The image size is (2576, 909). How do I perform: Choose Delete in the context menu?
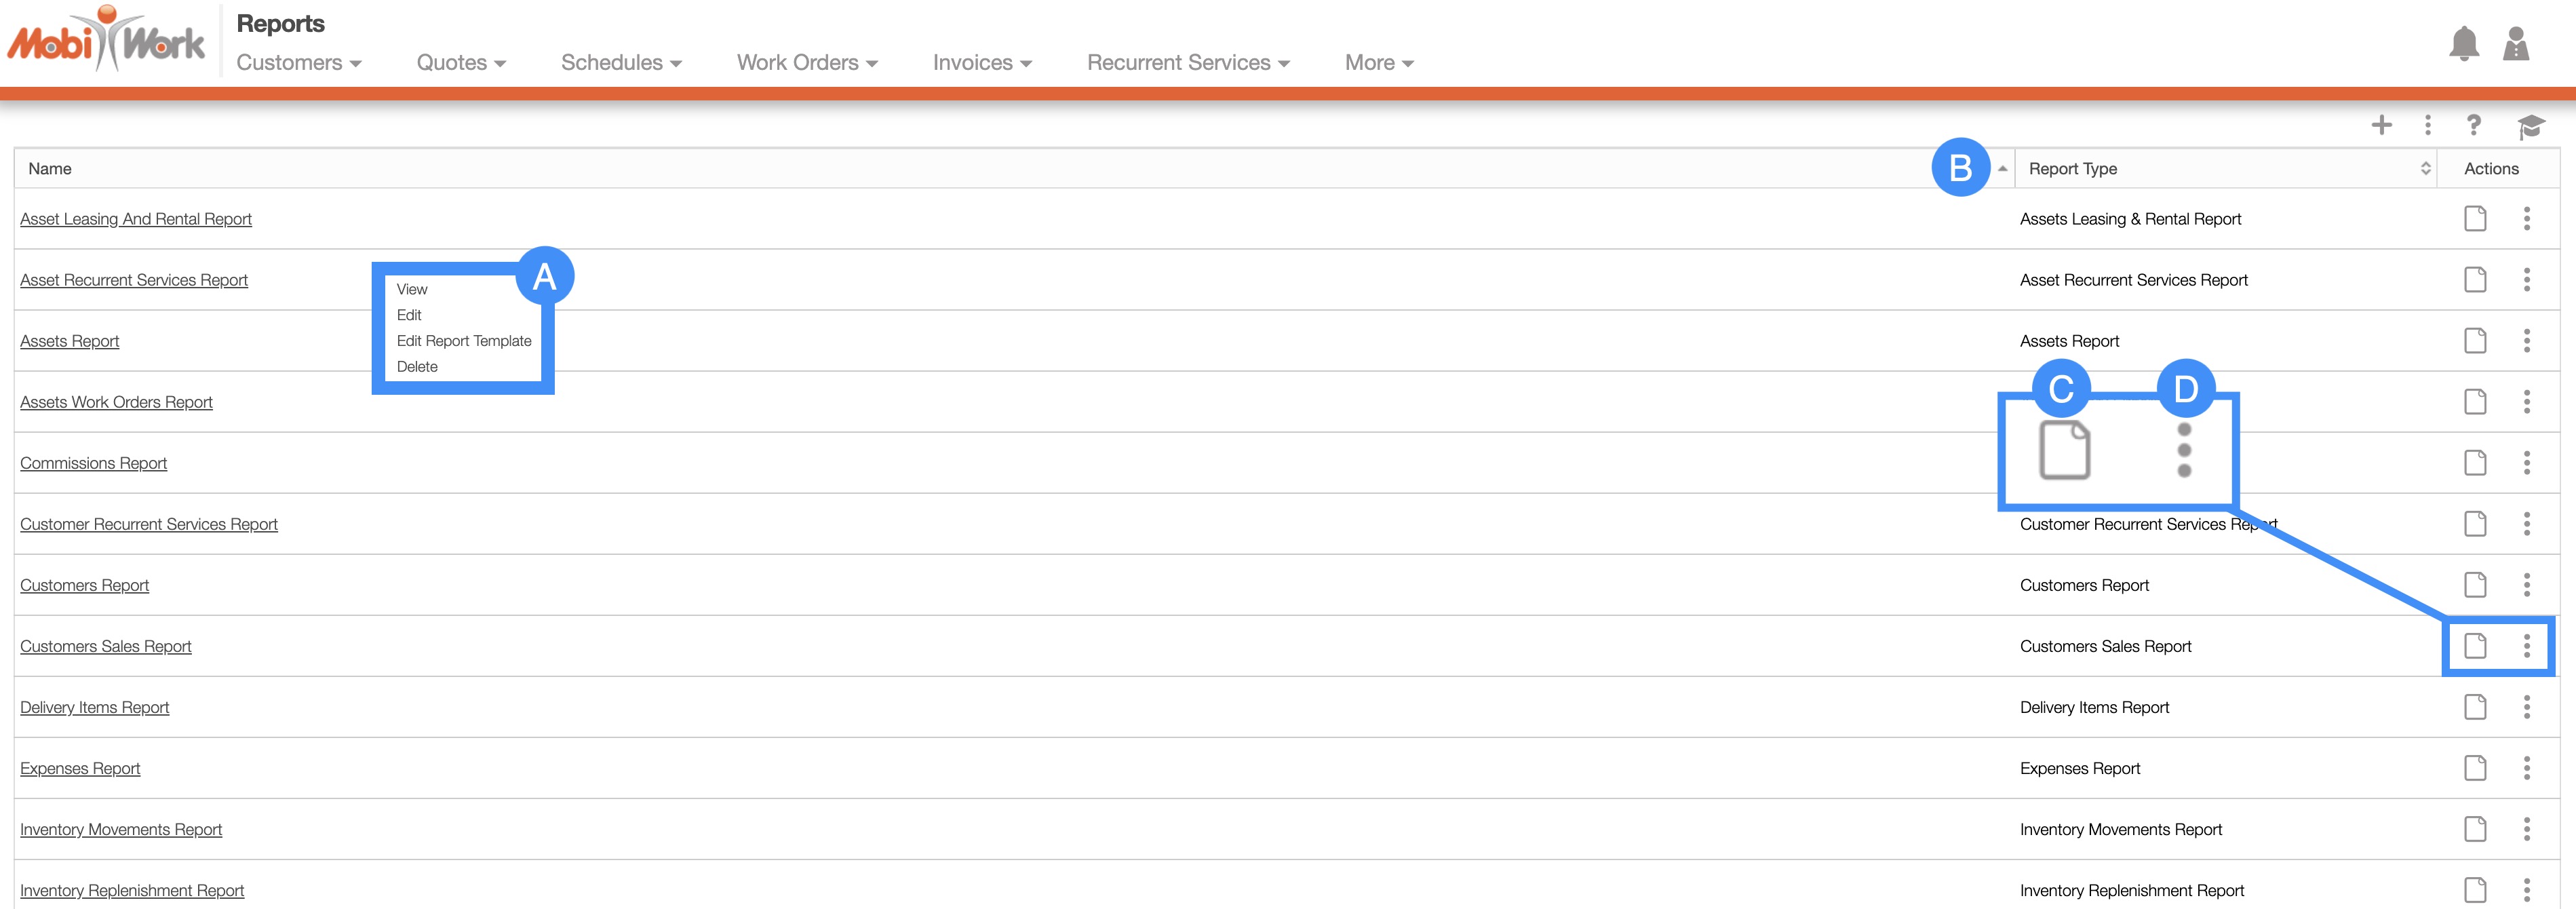417,367
